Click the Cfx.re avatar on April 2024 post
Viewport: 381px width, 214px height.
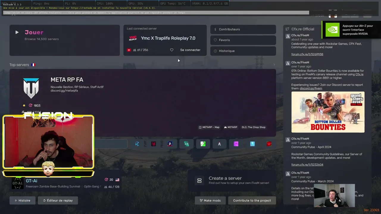[288, 140]
